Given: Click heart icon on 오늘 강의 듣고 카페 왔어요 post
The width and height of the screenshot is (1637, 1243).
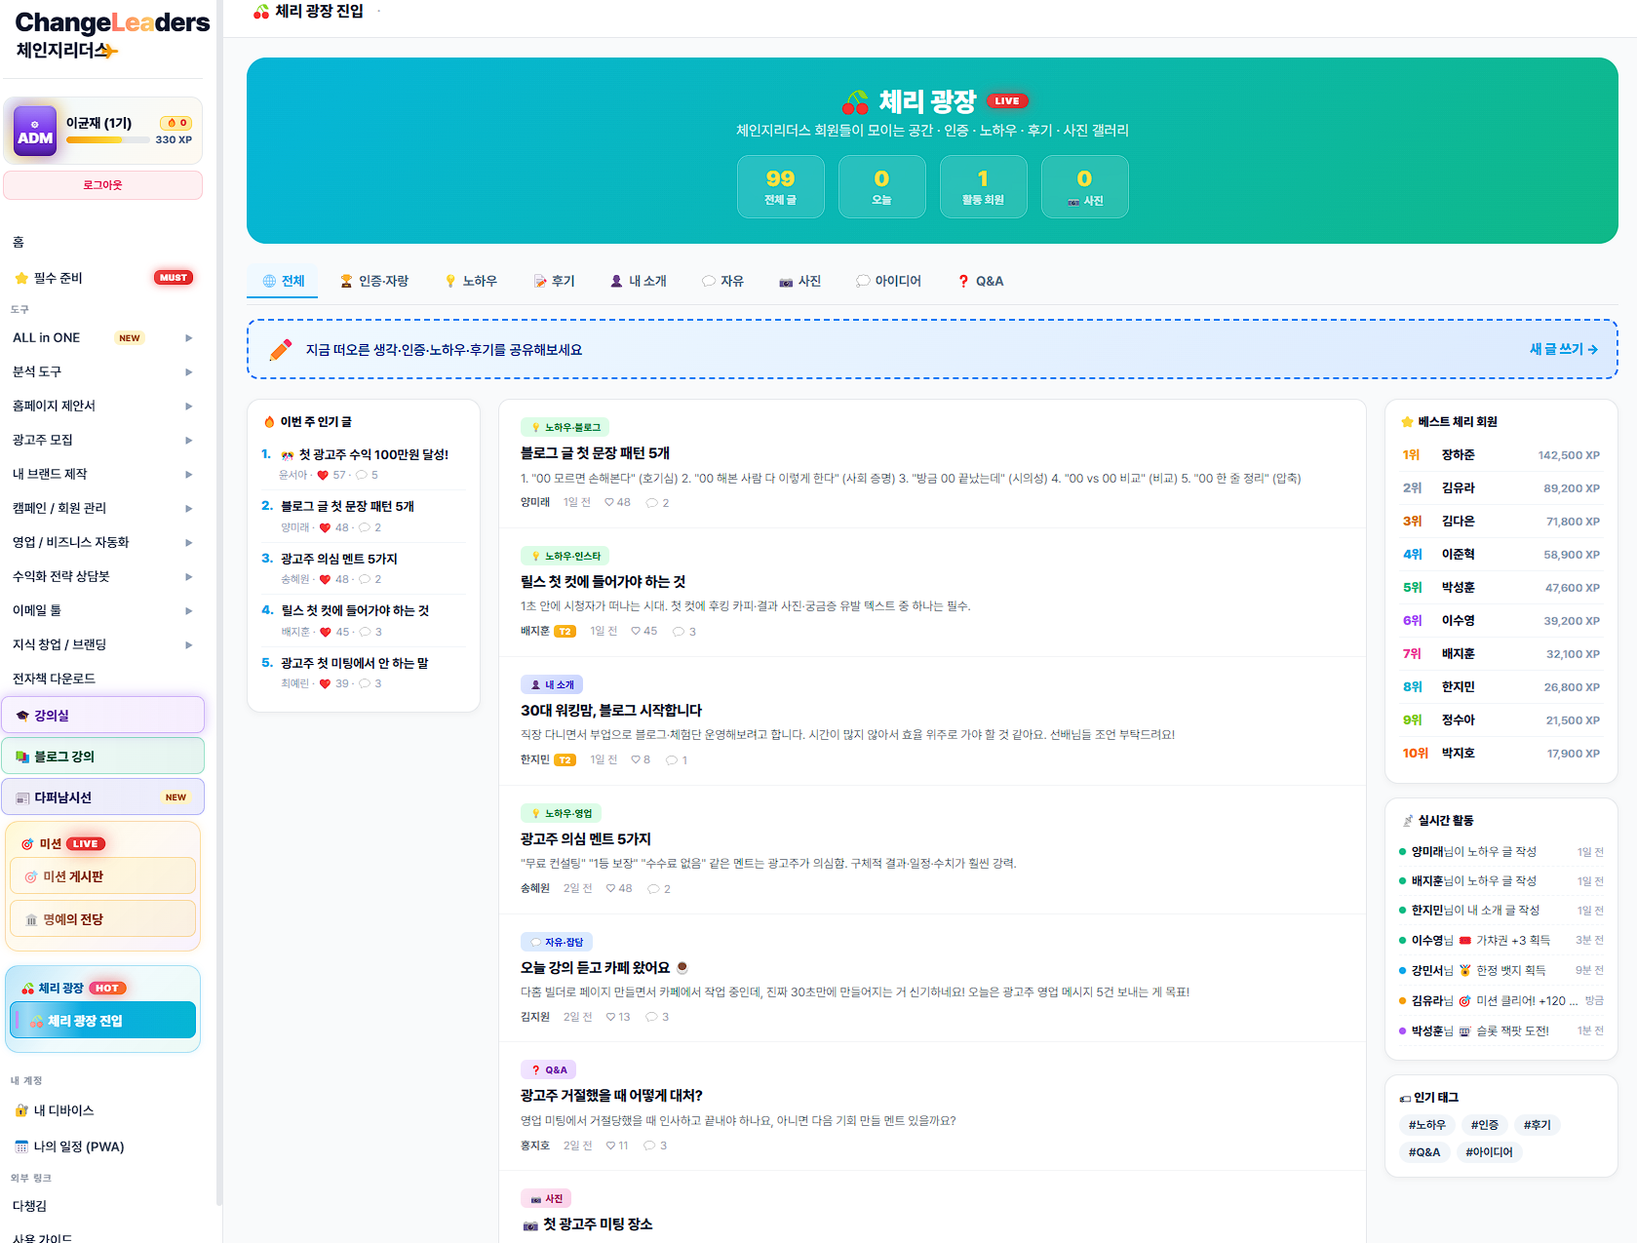Looking at the screenshot, I should (x=610, y=1017).
